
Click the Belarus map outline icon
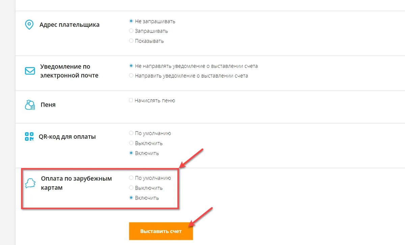[x=30, y=183]
